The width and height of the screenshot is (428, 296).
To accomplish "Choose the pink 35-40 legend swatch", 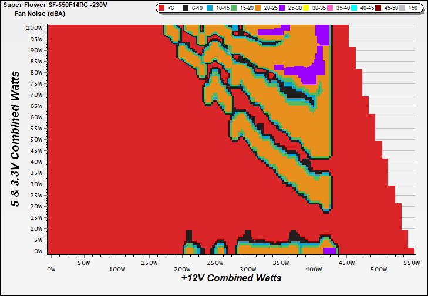I will [331, 8].
